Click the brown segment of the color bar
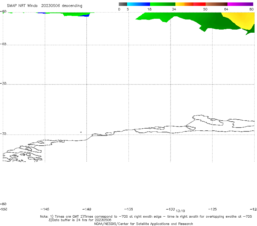 click(216, 4)
